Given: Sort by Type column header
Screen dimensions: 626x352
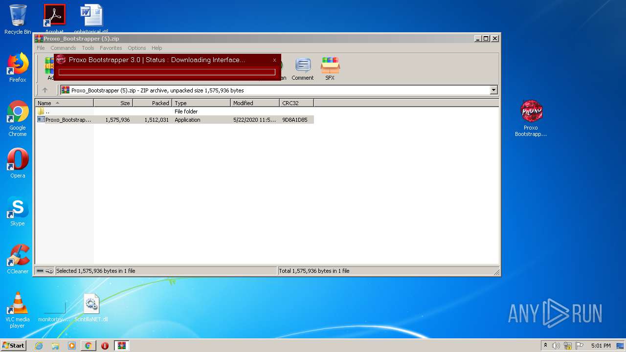Looking at the screenshot, I should tap(201, 103).
